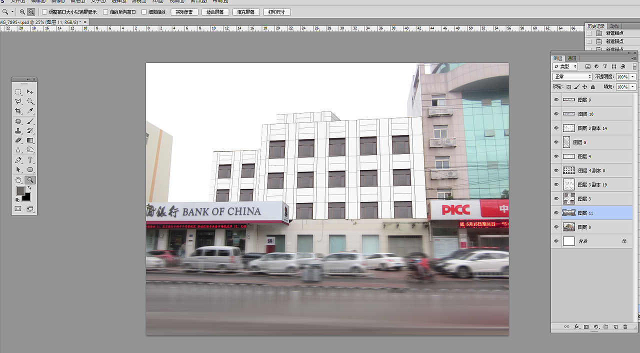Select the Brush tool
Image resolution: width=640 pixels, height=353 pixels.
30,121
